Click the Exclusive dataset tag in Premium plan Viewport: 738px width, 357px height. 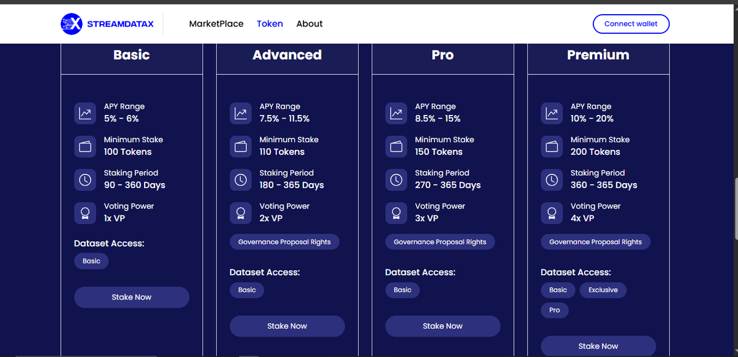point(603,290)
